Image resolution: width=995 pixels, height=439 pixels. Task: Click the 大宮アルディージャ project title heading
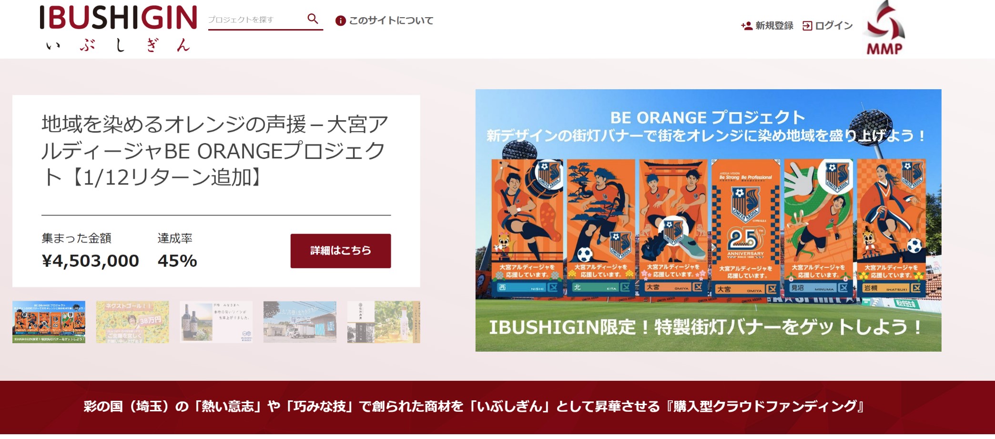[215, 151]
